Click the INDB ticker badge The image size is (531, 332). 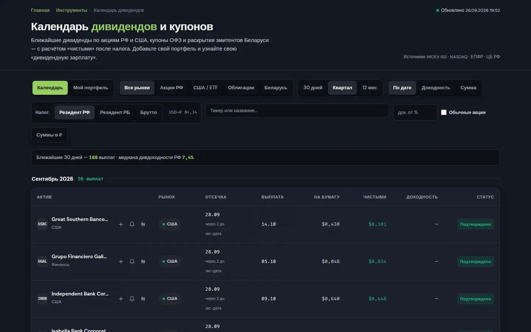[x=42, y=299]
